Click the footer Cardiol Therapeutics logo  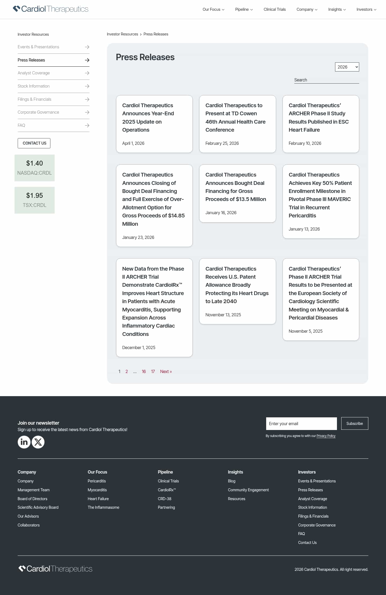55,569
